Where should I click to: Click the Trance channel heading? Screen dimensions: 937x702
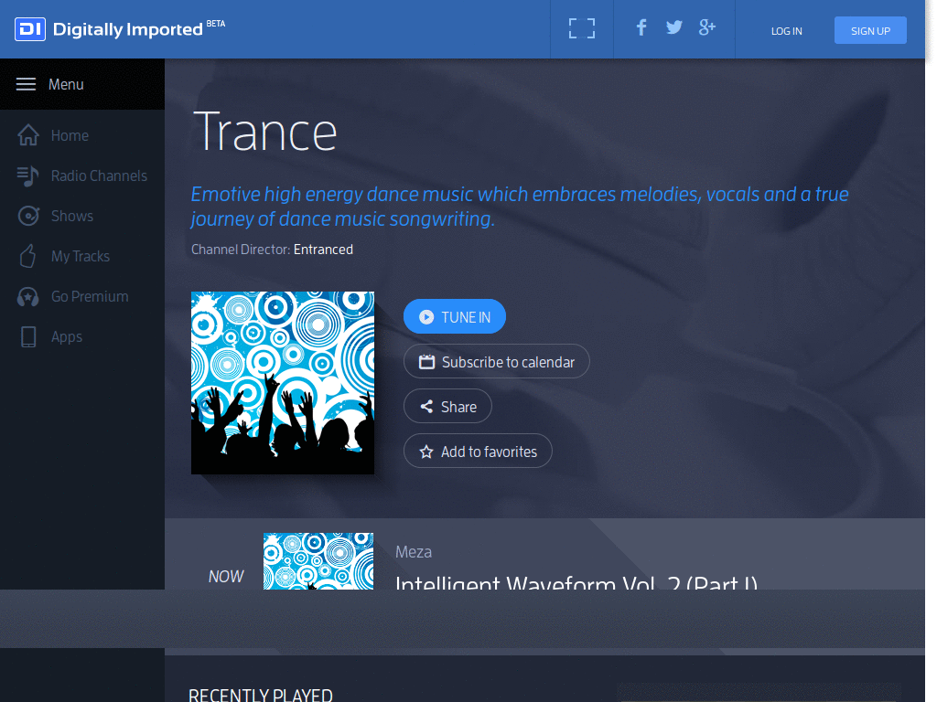[x=266, y=132]
